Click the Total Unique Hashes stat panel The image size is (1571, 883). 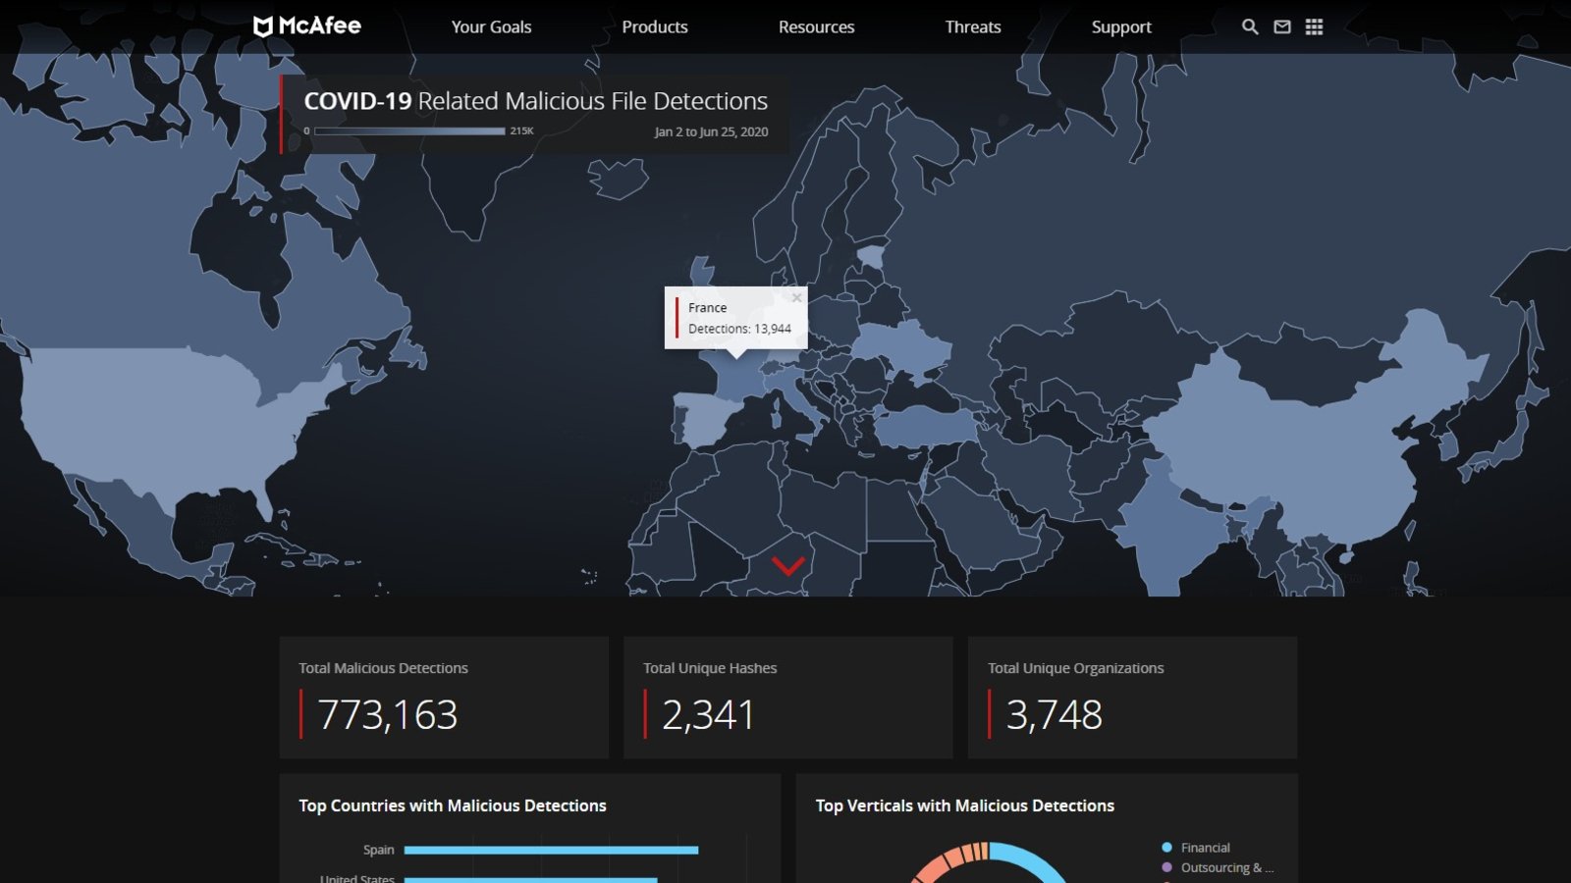click(788, 697)
